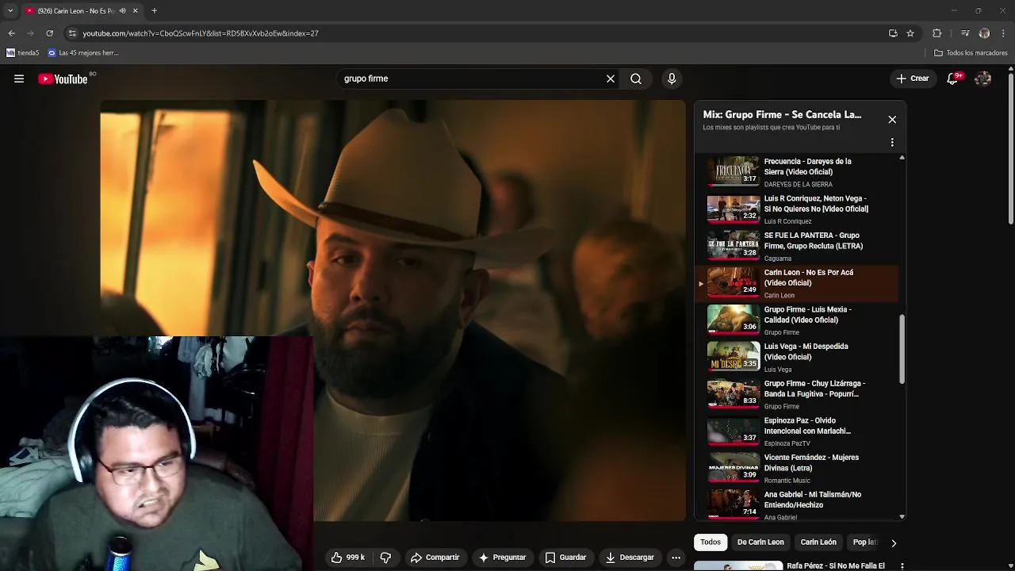
Task: Start voice search with microphone icon
Action: [x=672, y=79]
